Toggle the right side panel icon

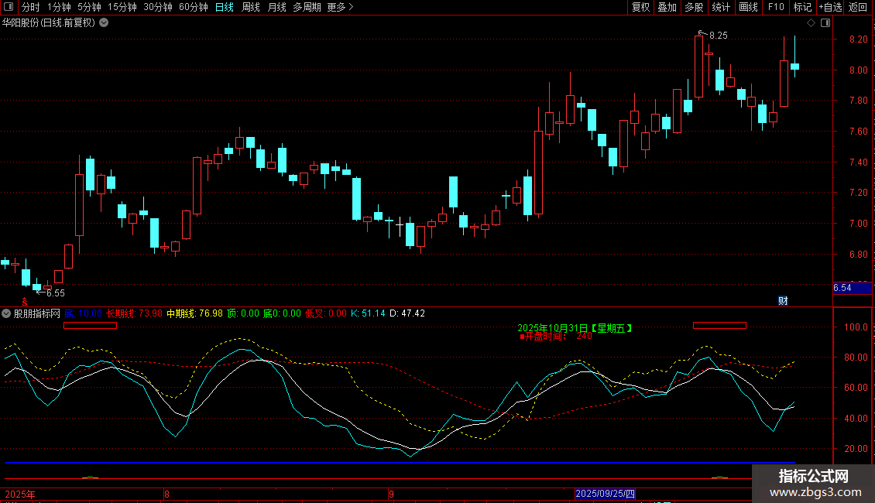[x=825, y=23]
